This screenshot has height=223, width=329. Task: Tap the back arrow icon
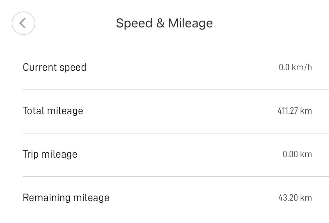[x=23, y=23]
